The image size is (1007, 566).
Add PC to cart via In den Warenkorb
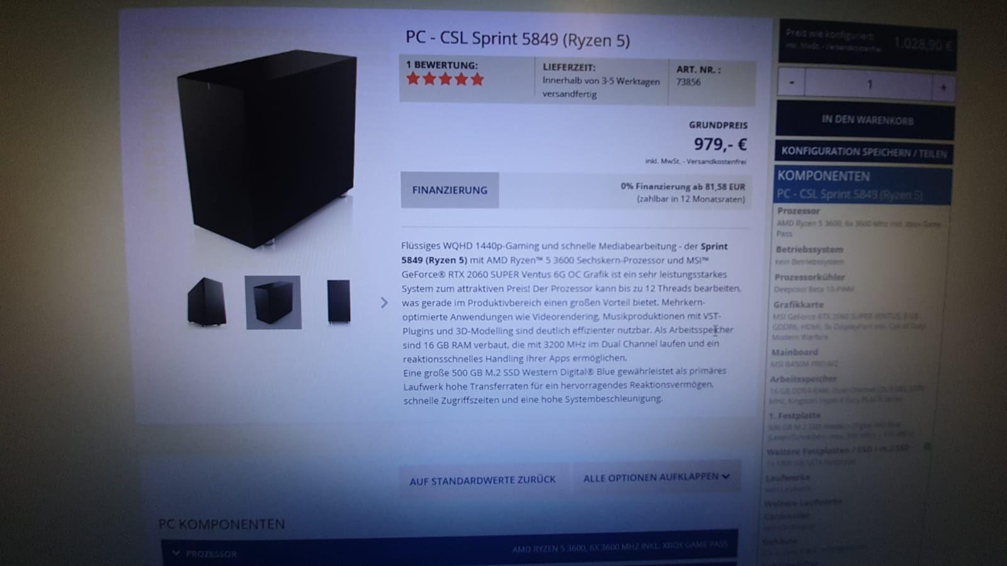click(865, 120)
